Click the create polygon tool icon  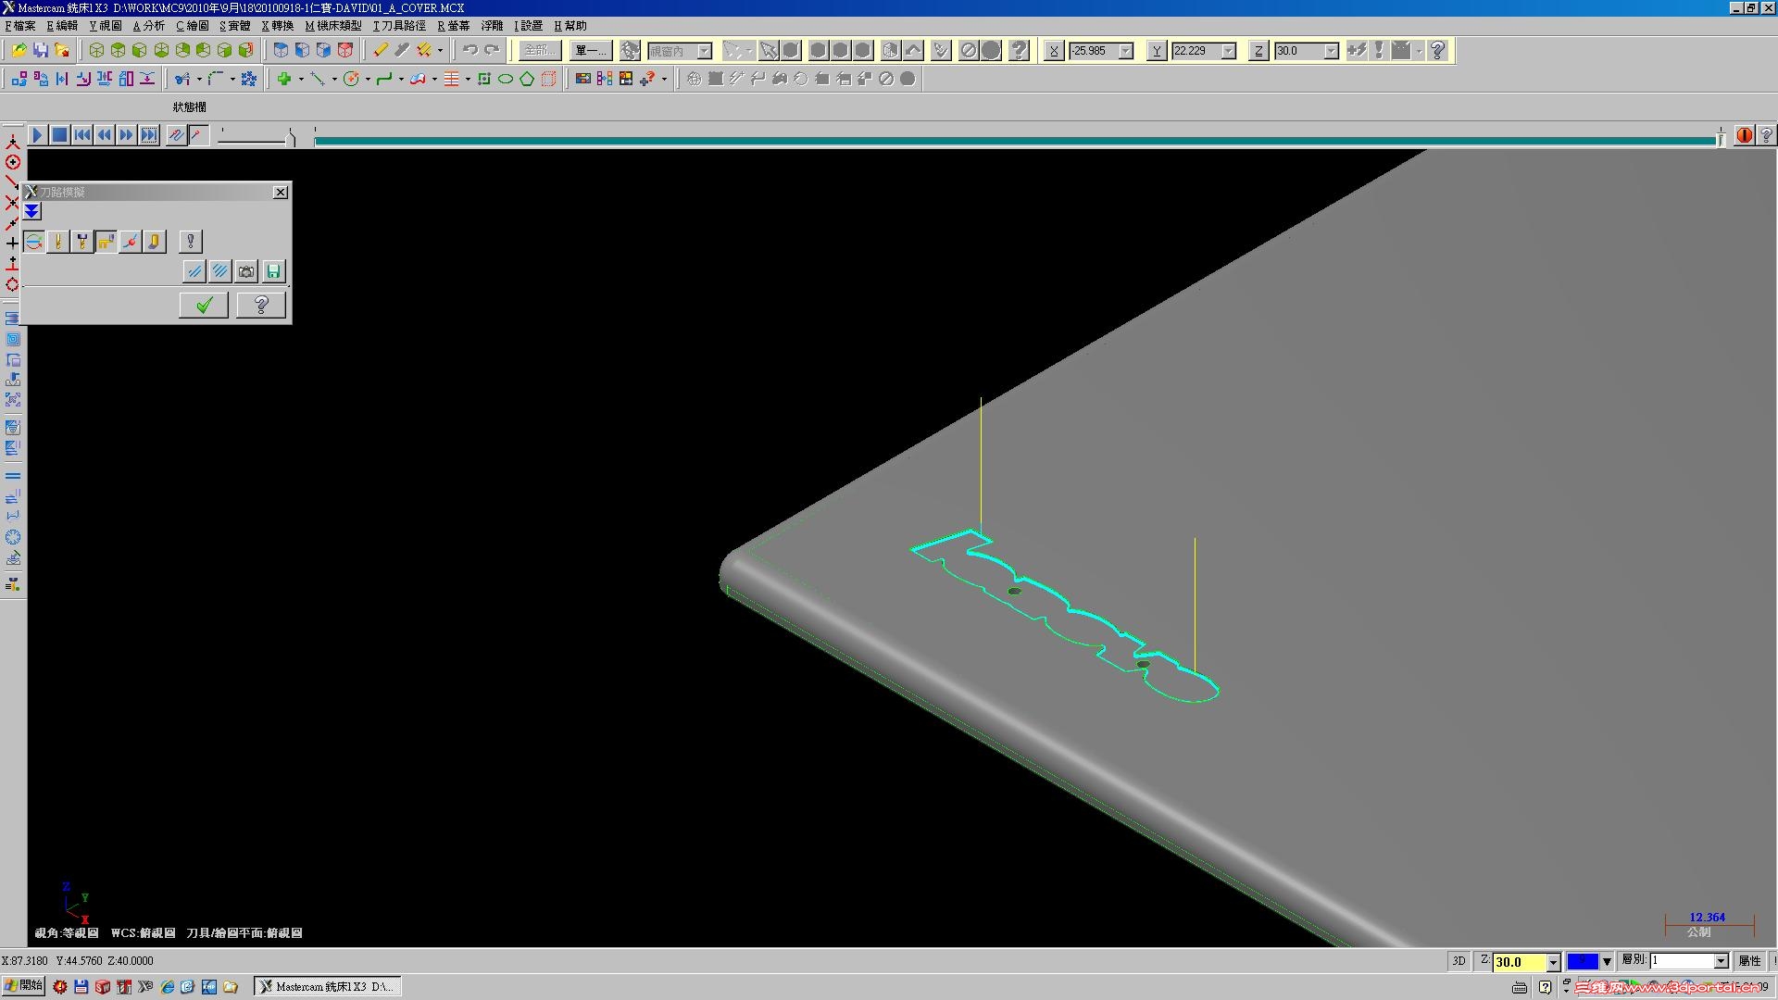527,80
